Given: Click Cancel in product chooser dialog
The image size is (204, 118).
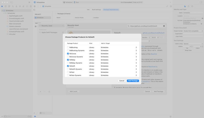Looking at the screenshot, I should point(122,81).
